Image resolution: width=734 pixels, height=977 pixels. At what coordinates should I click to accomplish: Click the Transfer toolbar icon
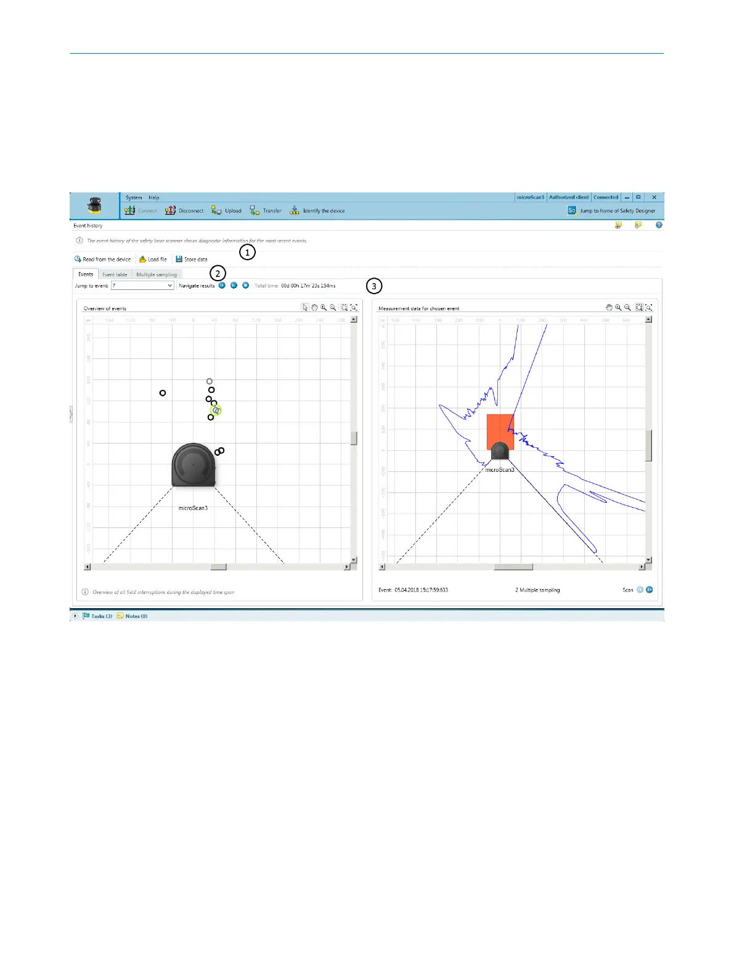click(x=255, y=210)
